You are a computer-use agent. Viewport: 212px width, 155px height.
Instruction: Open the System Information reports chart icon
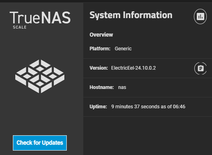[x=200, y=17]
